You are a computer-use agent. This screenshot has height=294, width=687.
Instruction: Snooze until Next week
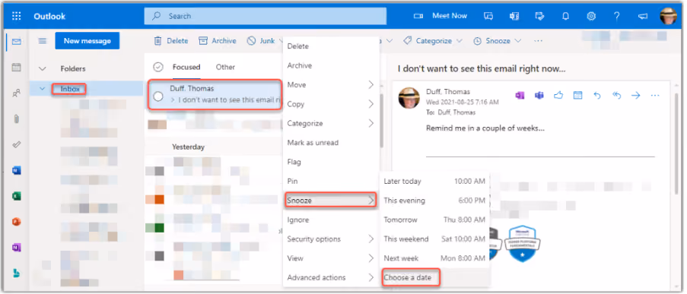(x=434, y=258)
